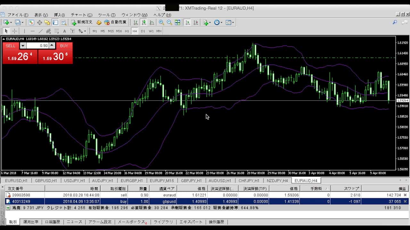Show the Data Window crosshair icon
Viewport: 410px width, 230px height.
click(39, 22)
